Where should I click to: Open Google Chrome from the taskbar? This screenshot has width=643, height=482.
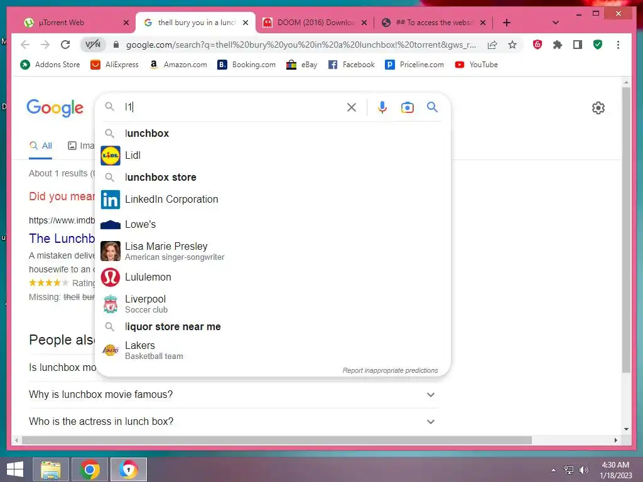click(90, 469)
